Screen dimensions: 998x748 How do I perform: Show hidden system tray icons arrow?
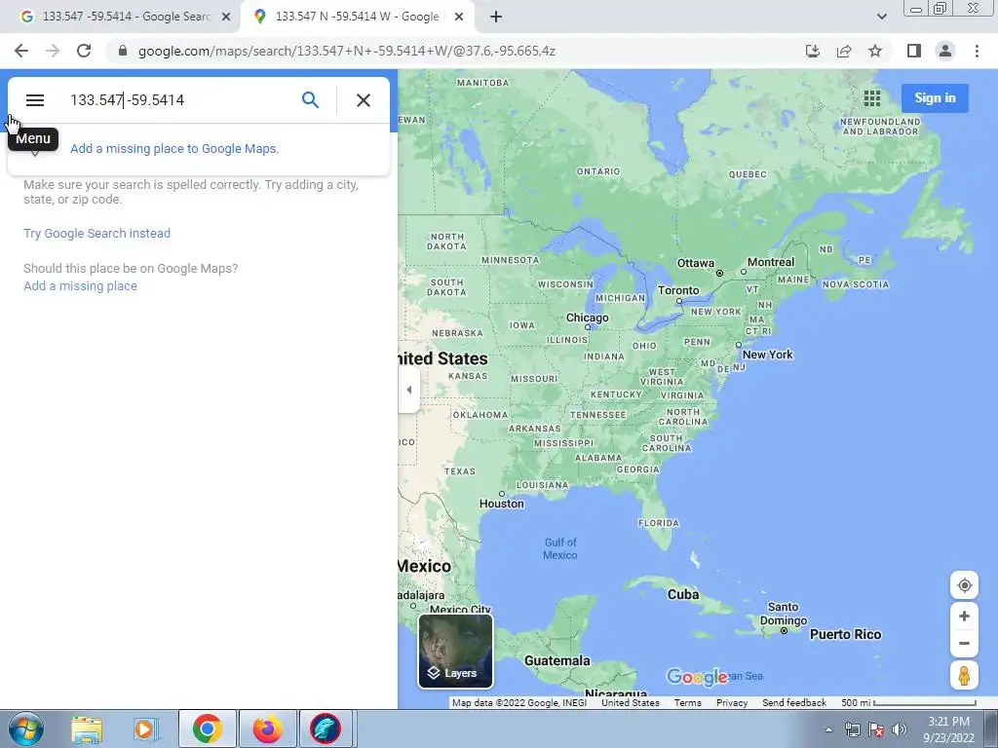click(828, 729)
